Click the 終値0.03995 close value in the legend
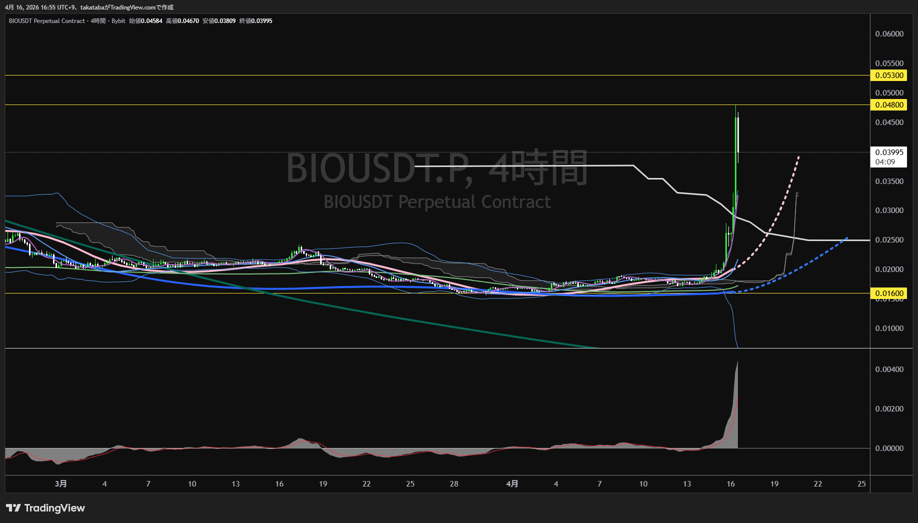918x523 pixels. pyautogui.click(x=256, y=21)
